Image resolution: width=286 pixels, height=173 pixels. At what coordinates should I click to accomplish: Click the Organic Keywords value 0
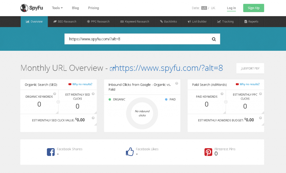pos(39,104)
